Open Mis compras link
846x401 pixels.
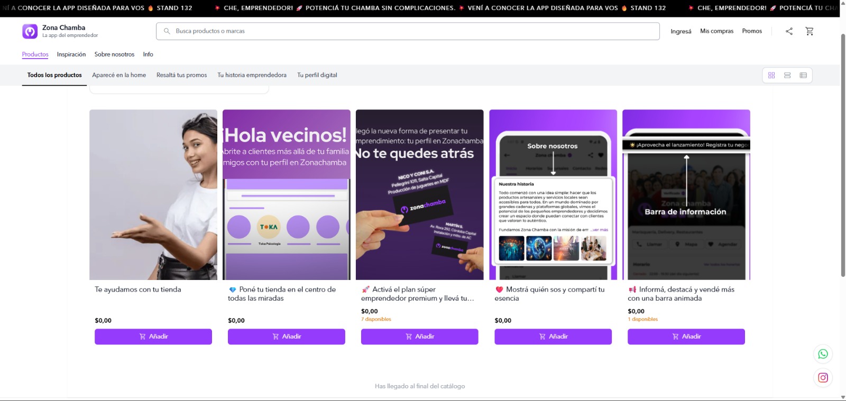point(716,31)
